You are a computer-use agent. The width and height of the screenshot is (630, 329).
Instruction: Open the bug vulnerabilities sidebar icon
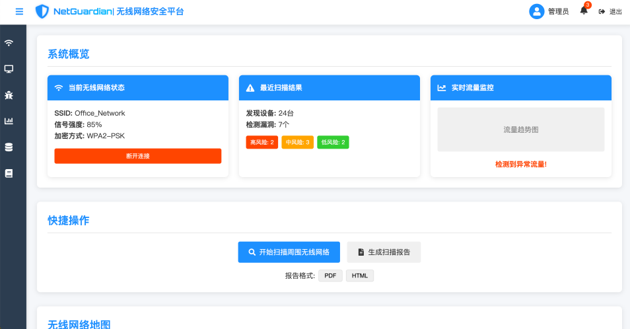click(x=9, y=95)
